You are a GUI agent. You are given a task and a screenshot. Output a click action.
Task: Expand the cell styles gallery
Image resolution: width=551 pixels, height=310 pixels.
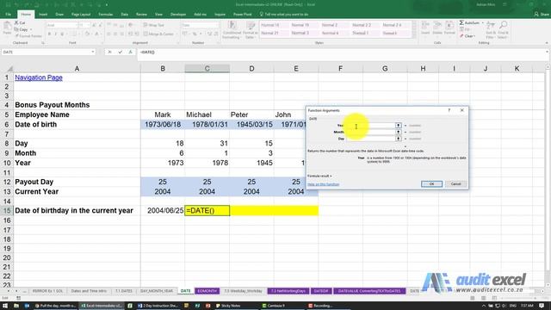pyautogui.click(x=414, y=35)
